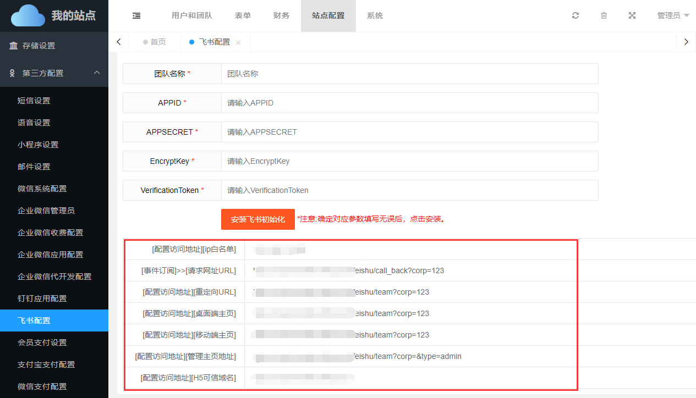Screen dimensions: 696x398
Task: Click the VerificationToken input field
Action: [409, 190]
